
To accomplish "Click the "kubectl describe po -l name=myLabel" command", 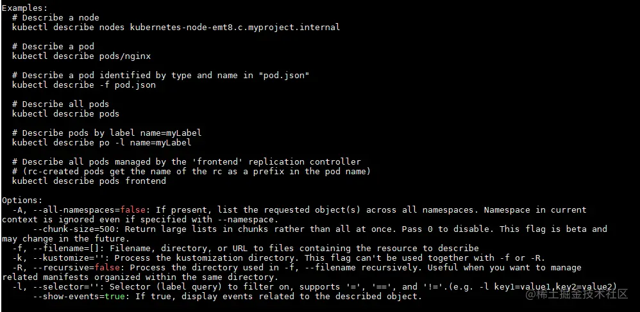I will [x=102, y=142].
